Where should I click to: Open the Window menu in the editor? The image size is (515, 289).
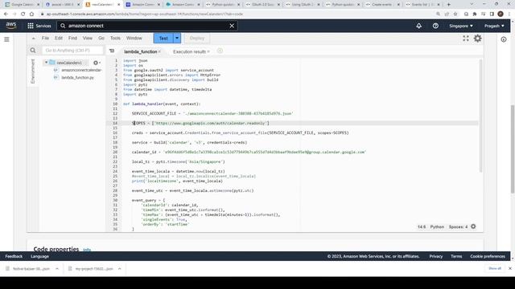point(134,38)
